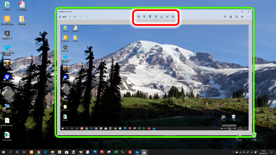Select the landiskconnect folder on desktop

(7, 122)
